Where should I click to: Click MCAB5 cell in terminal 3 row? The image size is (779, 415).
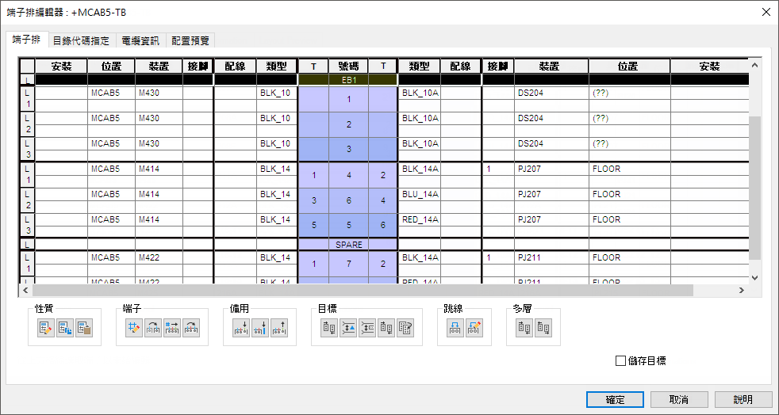(111, 143)
